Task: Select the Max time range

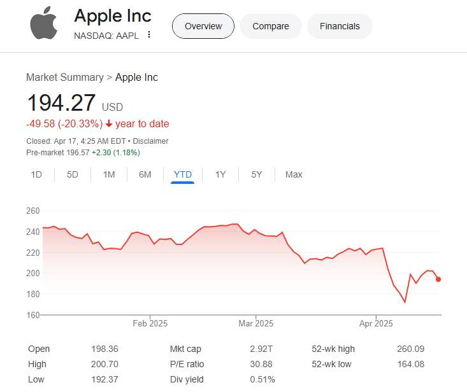Action: coord(294,174)
